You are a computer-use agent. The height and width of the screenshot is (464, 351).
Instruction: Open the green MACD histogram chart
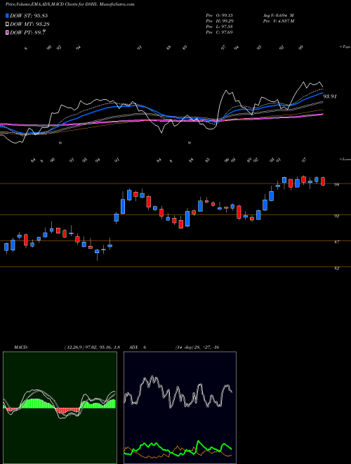tap(60, 408)
